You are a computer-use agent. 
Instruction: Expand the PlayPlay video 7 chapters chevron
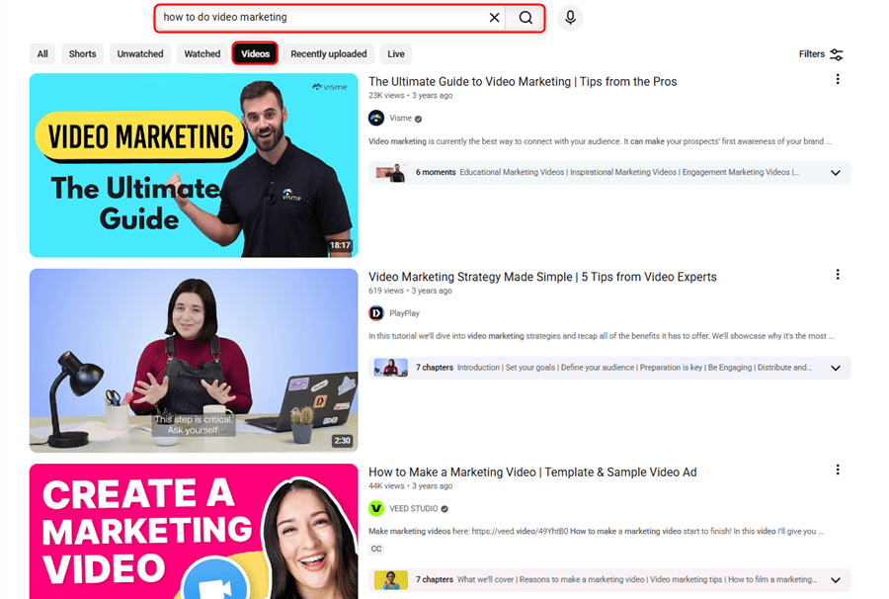click(x=835, y=368)
